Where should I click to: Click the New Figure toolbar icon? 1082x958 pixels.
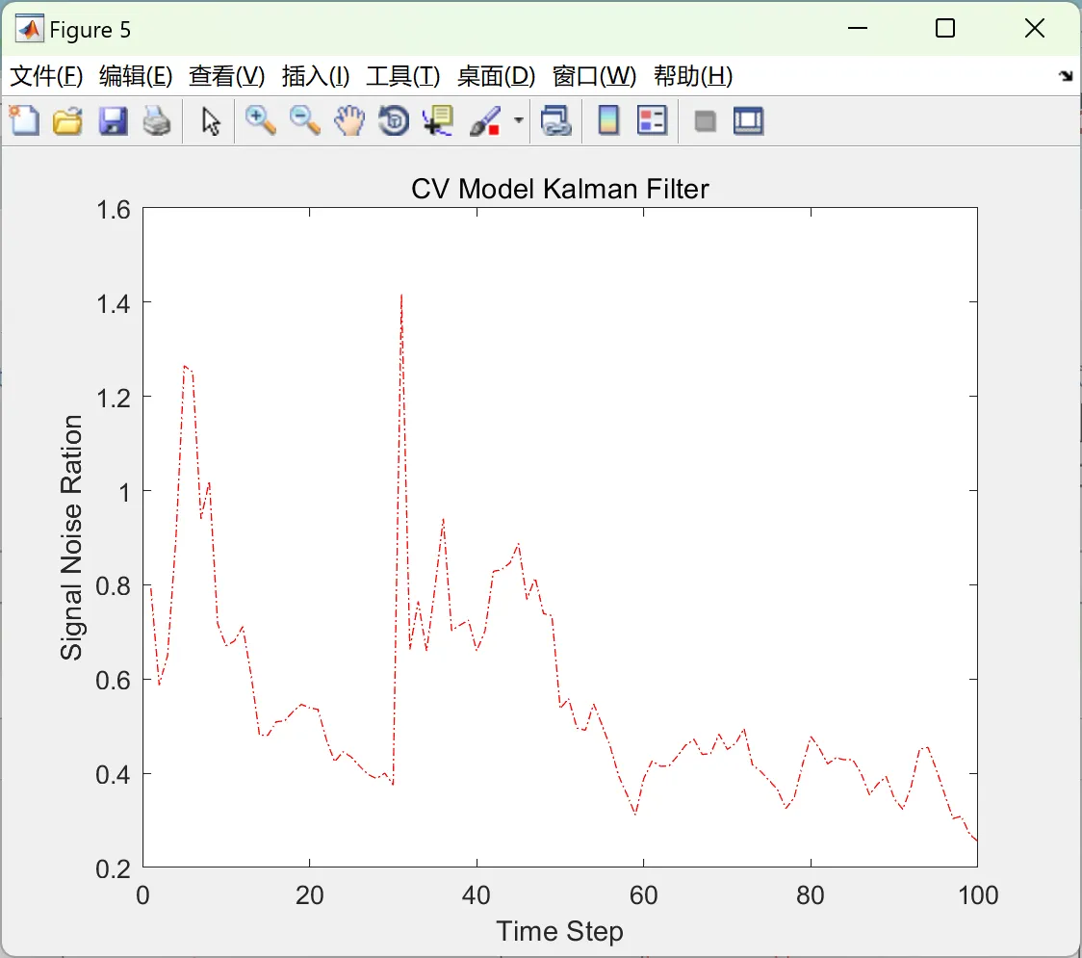coord(24,120)
